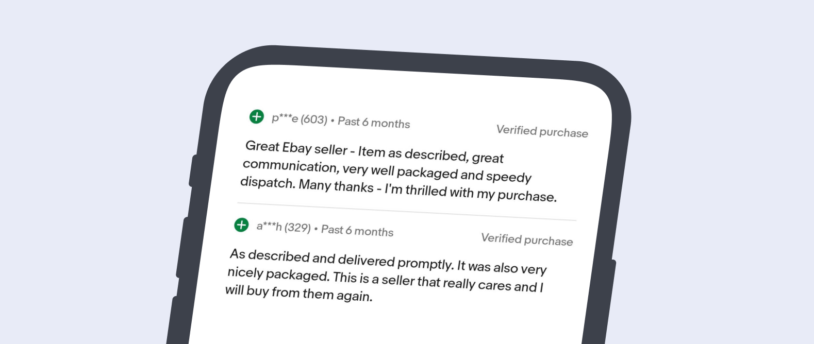Click 'Past 6 months' on p***e's review

(x=374, y=123)
